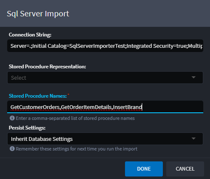Click the Stored Procedure Names text field
Viewport: 210px width, 179px height.
point(105,107)
